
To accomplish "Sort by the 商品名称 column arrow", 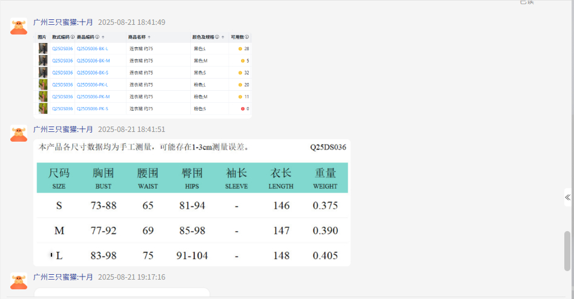I will (x=149, y=37).
